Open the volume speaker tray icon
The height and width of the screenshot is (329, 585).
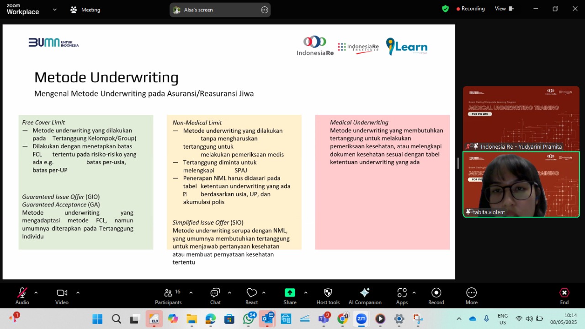point(529,318)
